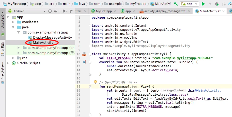The width and height of the screenshot is (232, 117).
Task: Click the MainActivi breadcrumb item
Action: tap(160, 4)
